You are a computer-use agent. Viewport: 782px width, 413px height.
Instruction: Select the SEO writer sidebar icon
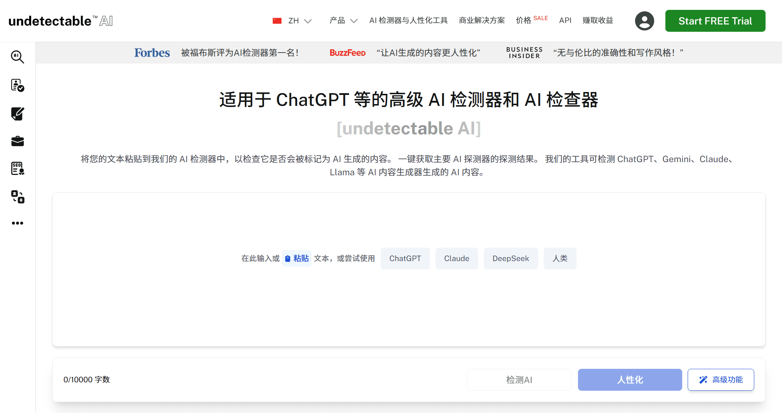(x=17, y=169)
